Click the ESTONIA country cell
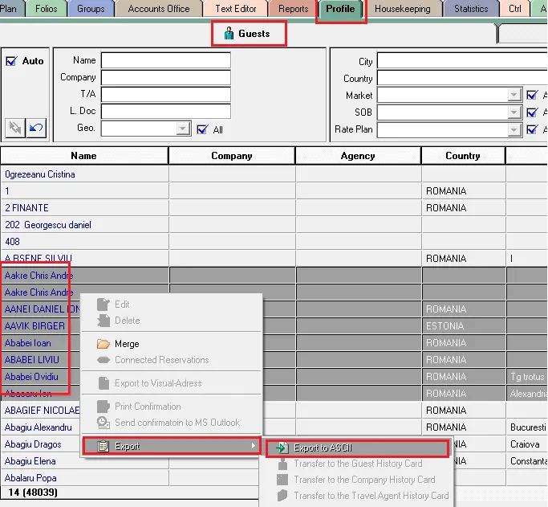The height and width of the screenshot is (507, 548). pyautogui.click(x=464, y=326)
